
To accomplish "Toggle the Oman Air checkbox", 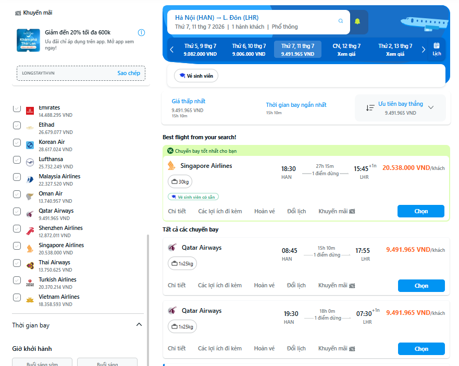I will pos(17,194).
